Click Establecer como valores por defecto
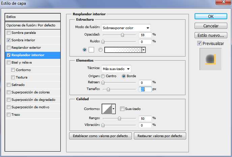The width and height of the screenshot is (232, 157). click(x=100, y=136)
